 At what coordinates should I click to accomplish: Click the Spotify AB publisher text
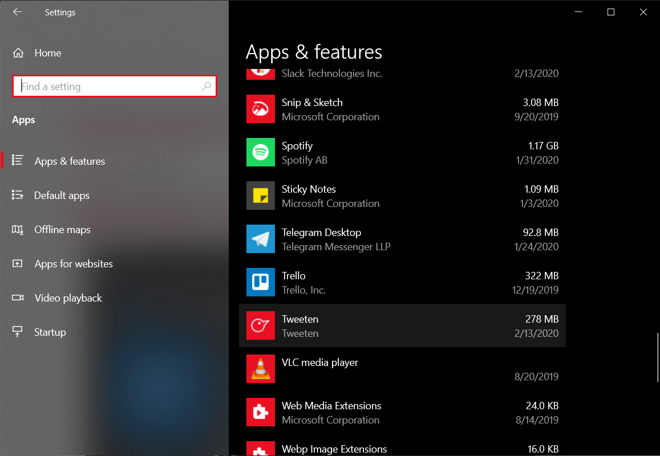pos(304,160)
